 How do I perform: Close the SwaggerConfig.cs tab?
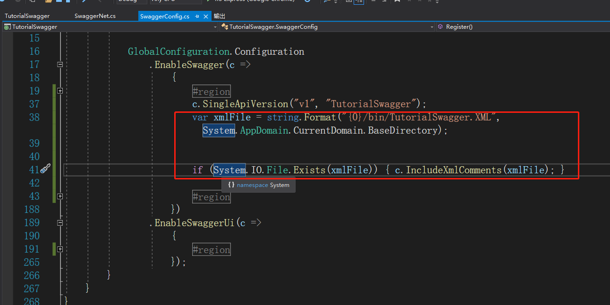[x=205, y=16]
